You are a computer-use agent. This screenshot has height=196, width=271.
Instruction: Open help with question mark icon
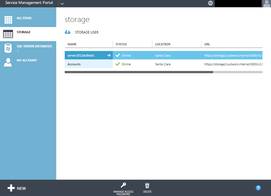pos(258,188)
